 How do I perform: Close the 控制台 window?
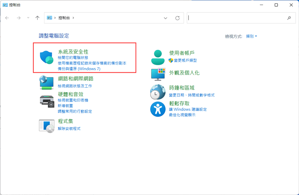(291, 5)
